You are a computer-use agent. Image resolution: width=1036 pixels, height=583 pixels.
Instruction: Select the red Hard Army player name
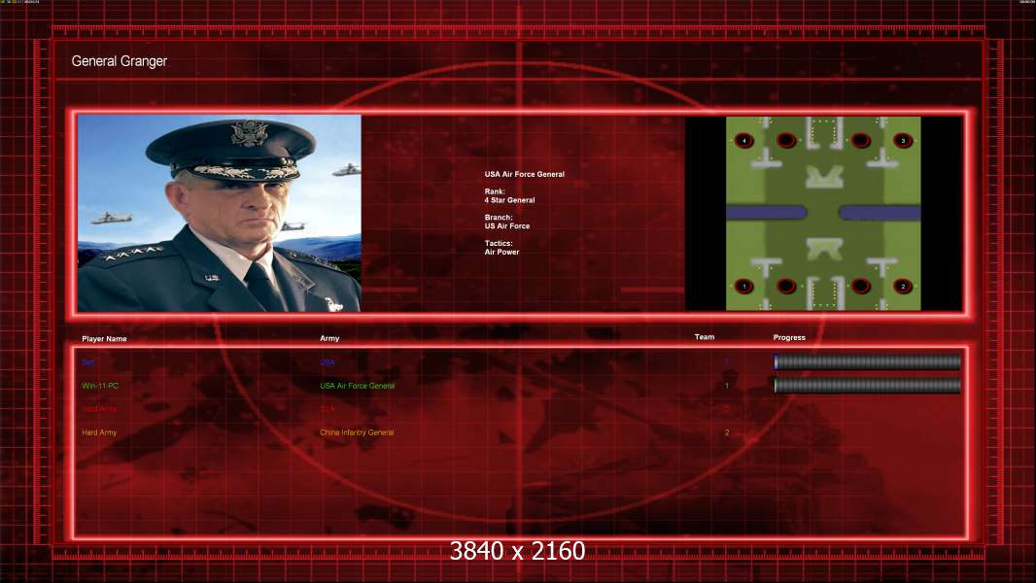point(99,409)
